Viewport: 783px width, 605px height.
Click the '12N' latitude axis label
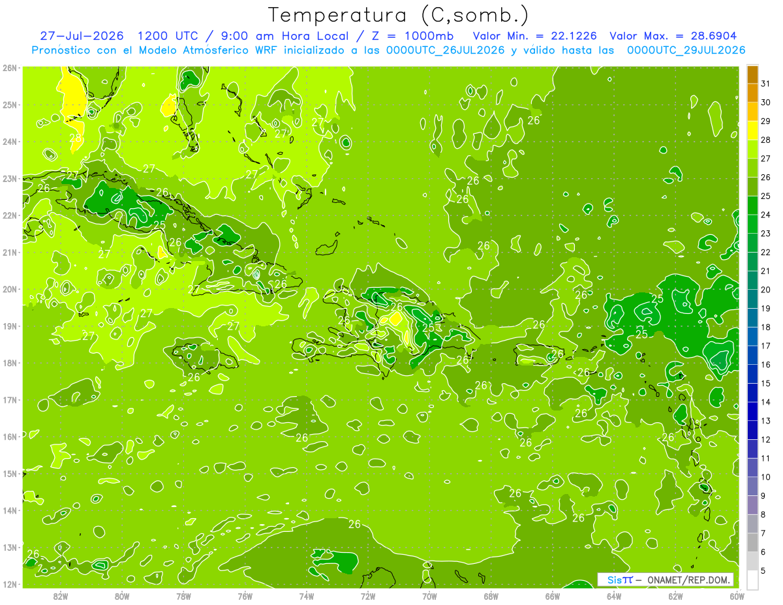10,584
